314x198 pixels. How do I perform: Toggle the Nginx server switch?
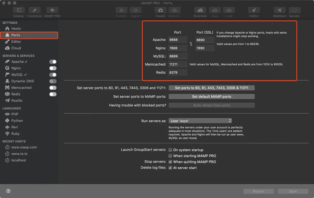(53, 68)
